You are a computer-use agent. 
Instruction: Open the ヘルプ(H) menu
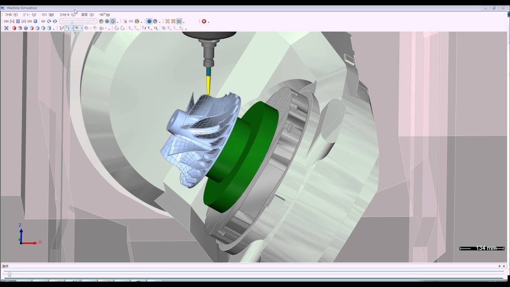pos(105,15)
